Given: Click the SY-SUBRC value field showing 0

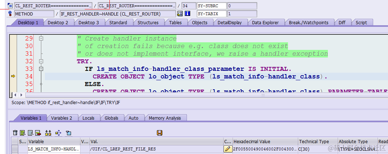Looking at the screenshot, I should [x=242, y=6].
